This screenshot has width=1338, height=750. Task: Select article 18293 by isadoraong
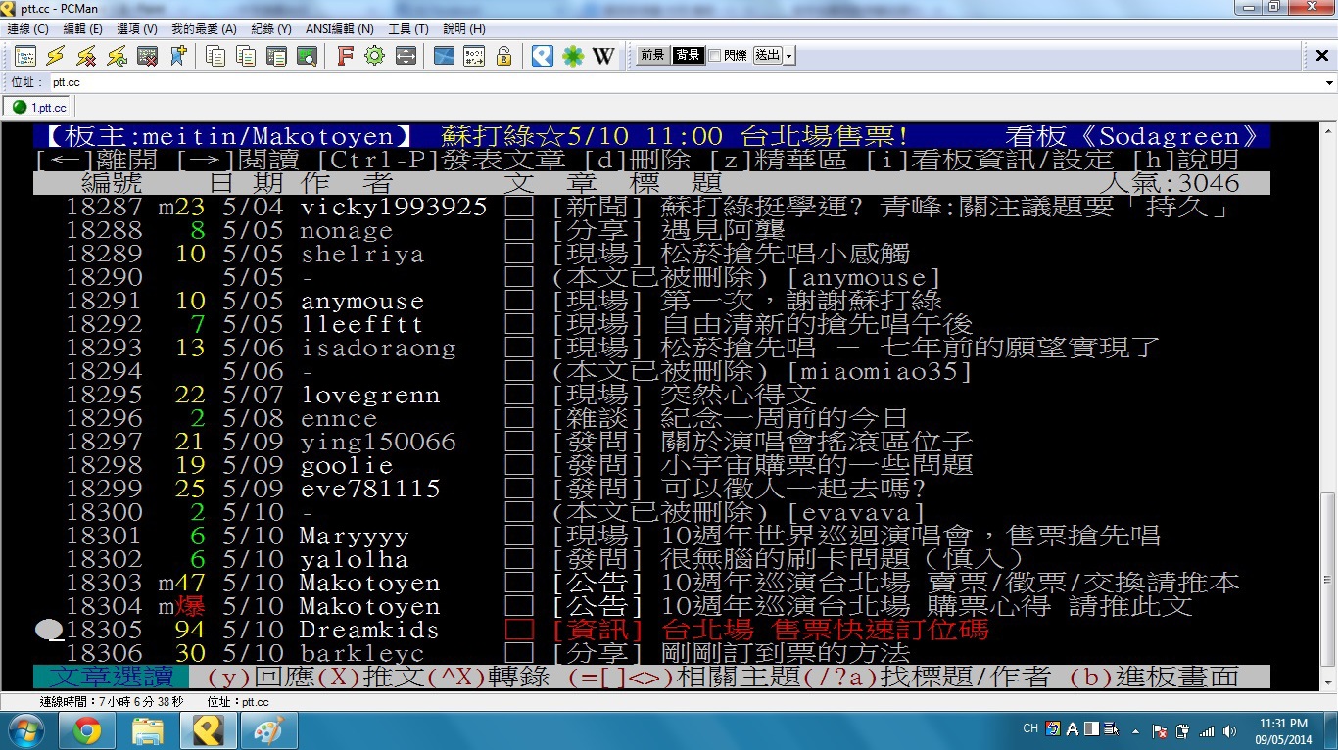click(x=651, y=349)
